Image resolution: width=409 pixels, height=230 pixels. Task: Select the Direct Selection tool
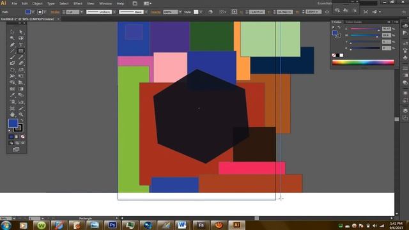(21, 32)
